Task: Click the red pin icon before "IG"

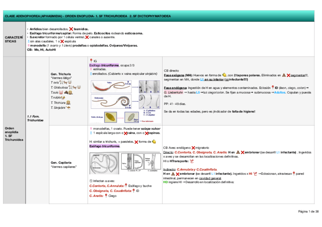Action: point(91,61)
